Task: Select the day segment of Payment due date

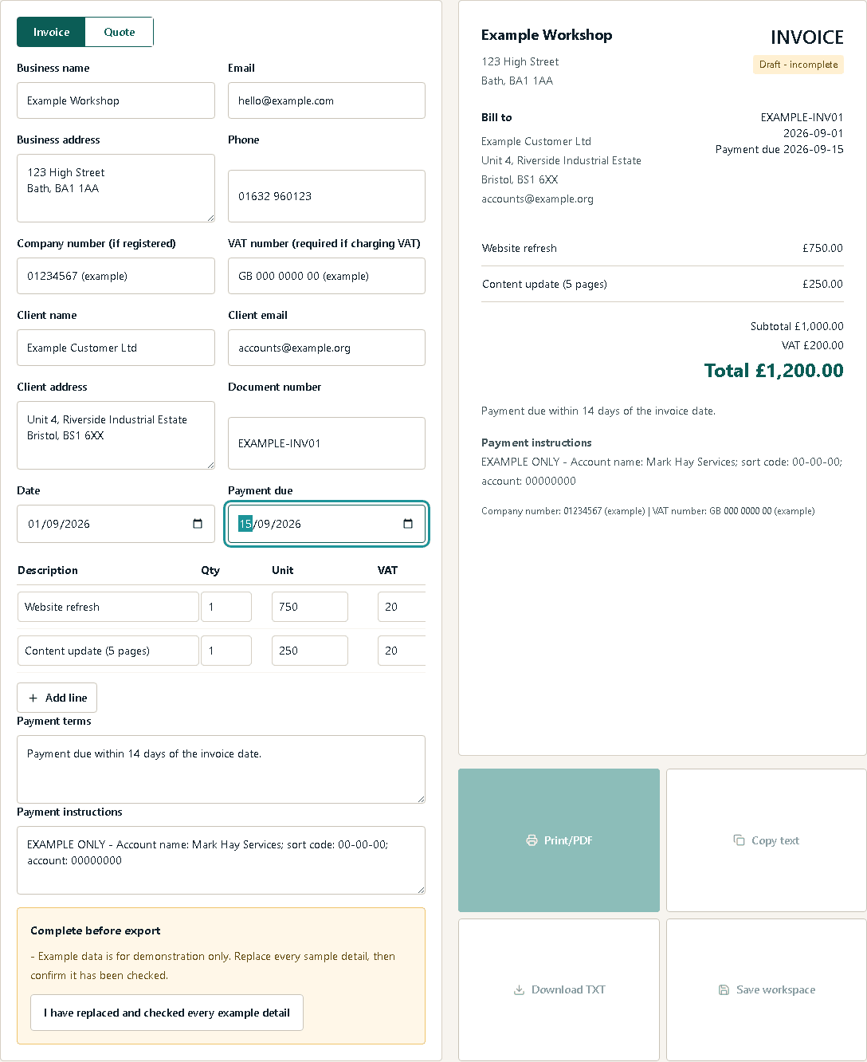Action: click(x=245, y=524)
